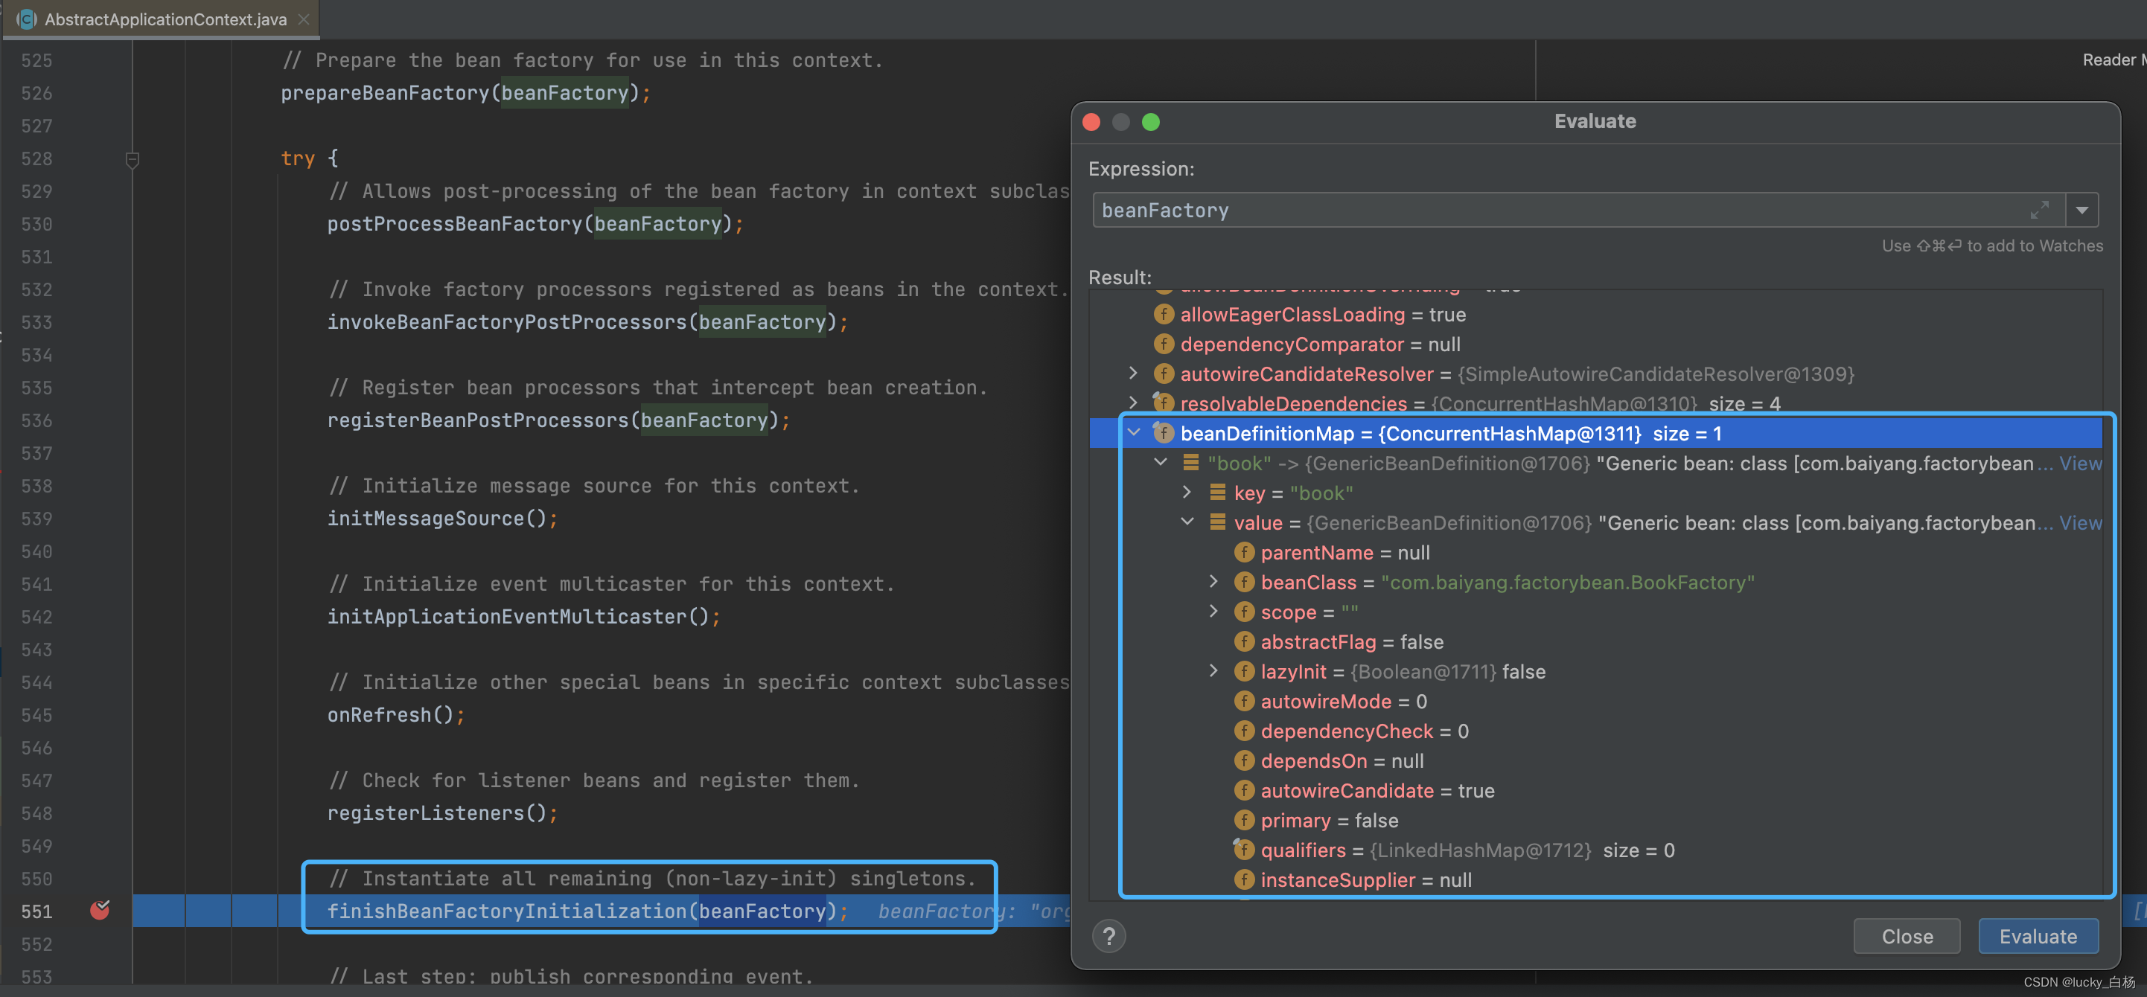Click field icon of autowireCandidate
The height and width of the screenshot is (997, 2147).
coord(1245,790)
